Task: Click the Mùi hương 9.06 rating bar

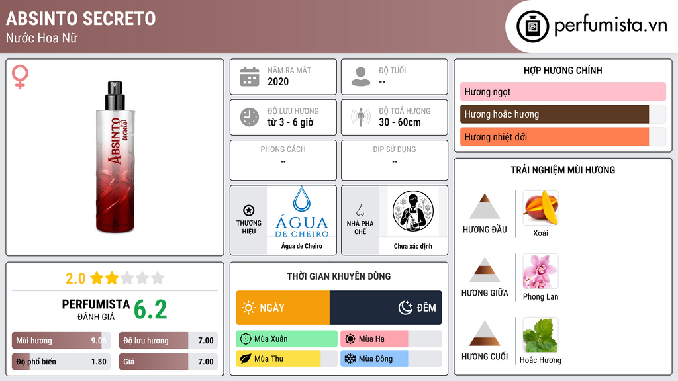Action: pos(61,341)
